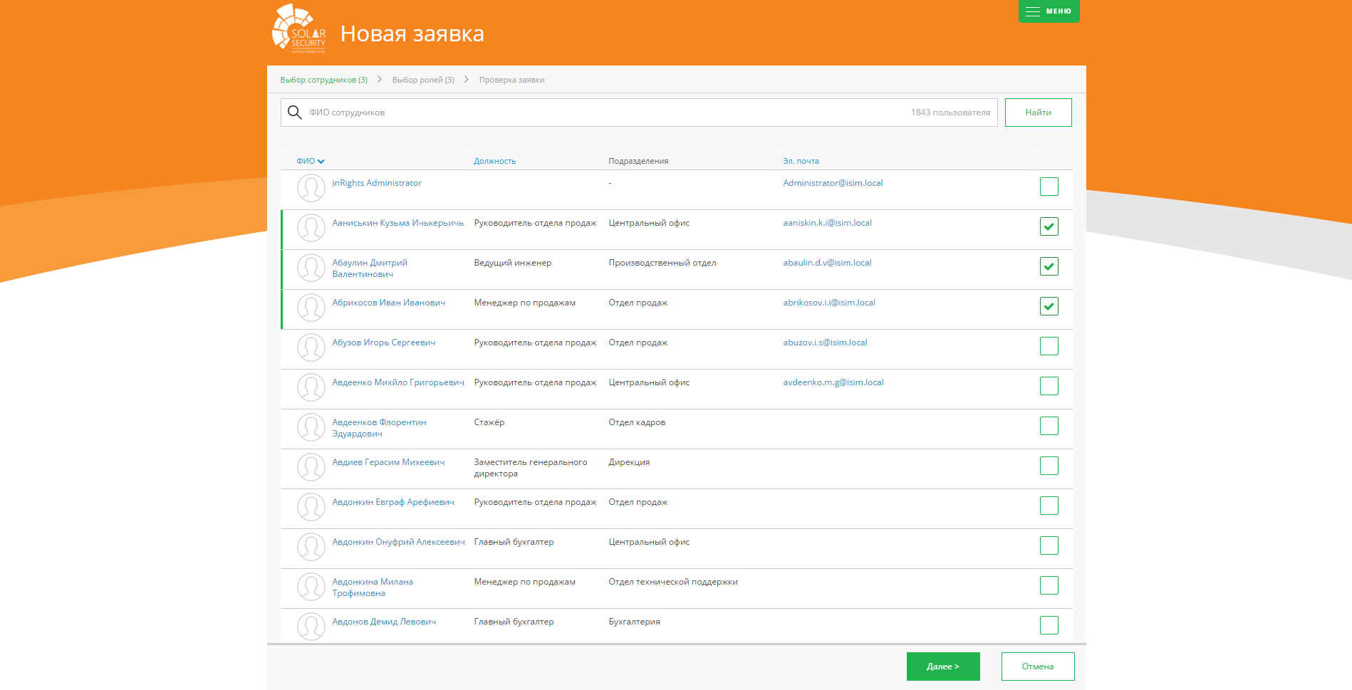Check Авдеенко Михйло Григорьевич checkbox
The height and width of the screenshot is (690, 1352).
click(x=1049, y=386)
